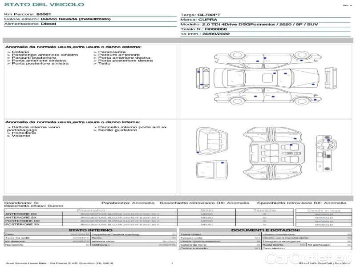This screenshot has width=356, height=267.
Task: Click the Cerchi in lega column header
Action: pos(324,210)
